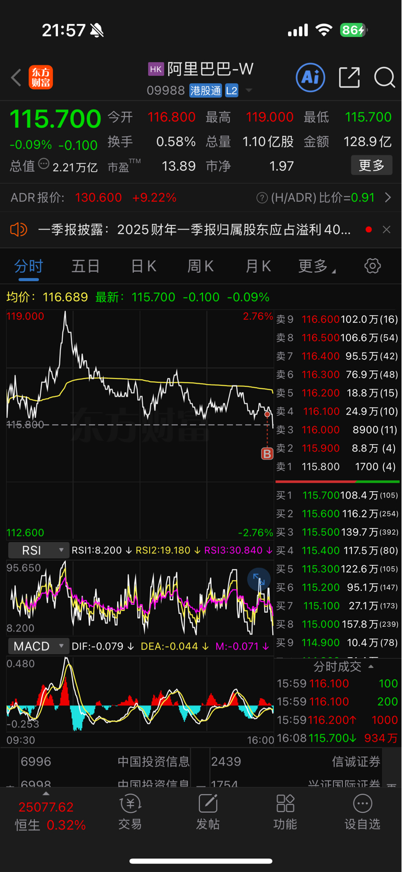This screenshot has width=402, height=872.
Task: Tap the ADR报价 130.600 row
Action: click(x=201, y=197)
